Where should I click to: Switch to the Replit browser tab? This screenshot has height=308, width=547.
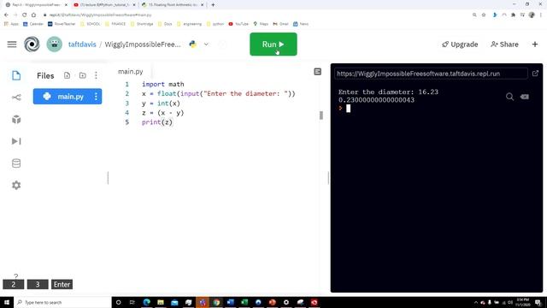[x=36, y=5]
